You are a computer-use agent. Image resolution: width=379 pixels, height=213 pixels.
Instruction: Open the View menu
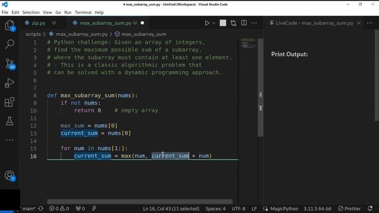(47, 12)
